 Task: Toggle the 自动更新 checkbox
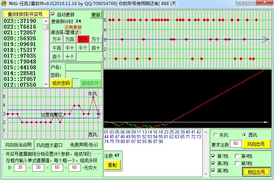click(53, 15)
